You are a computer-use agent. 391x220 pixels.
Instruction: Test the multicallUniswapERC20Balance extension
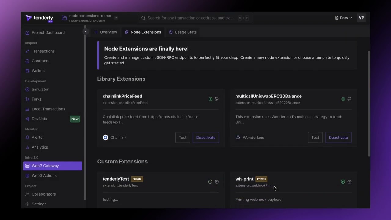pyautogui.click(x=315, y=137)
